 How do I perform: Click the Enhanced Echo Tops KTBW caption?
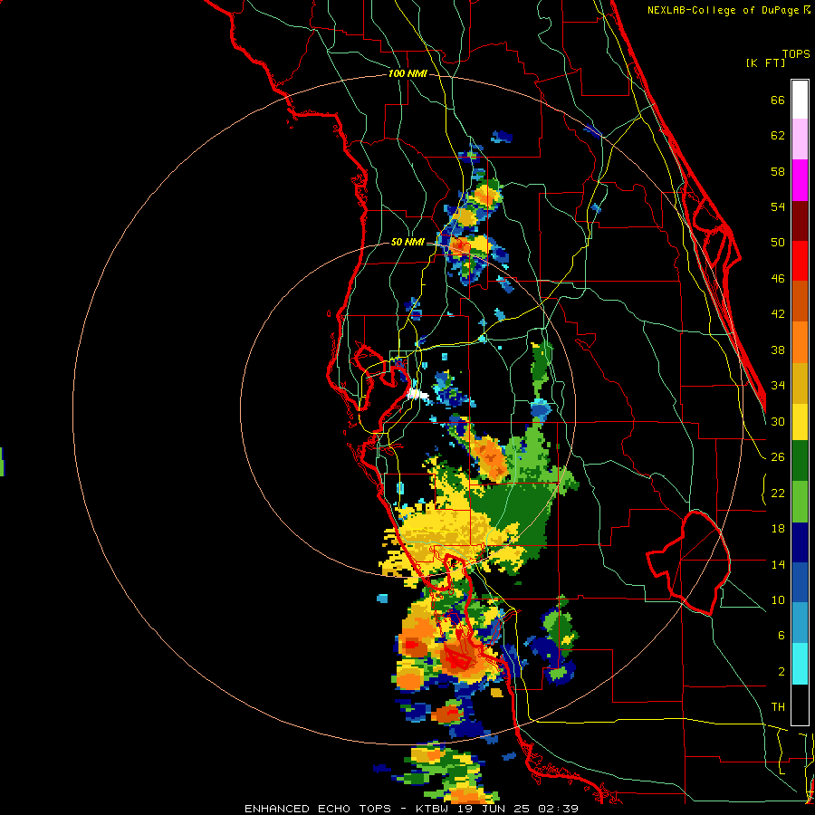(x=411, y=809)
